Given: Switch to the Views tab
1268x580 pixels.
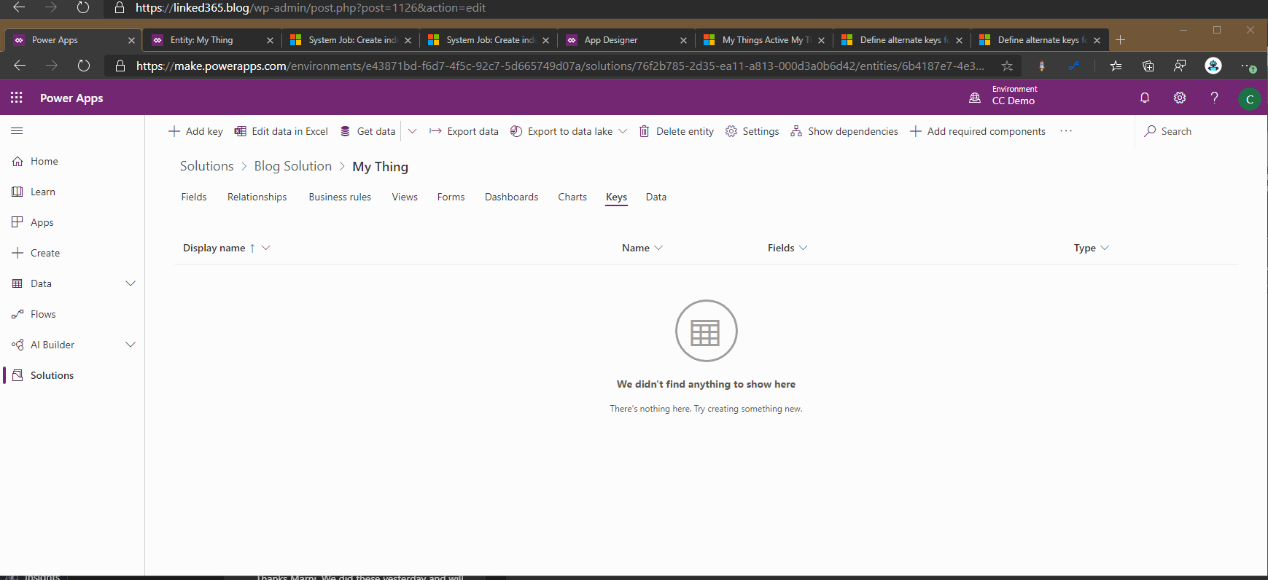Looking at the screenshot, I should click(405, 197).
